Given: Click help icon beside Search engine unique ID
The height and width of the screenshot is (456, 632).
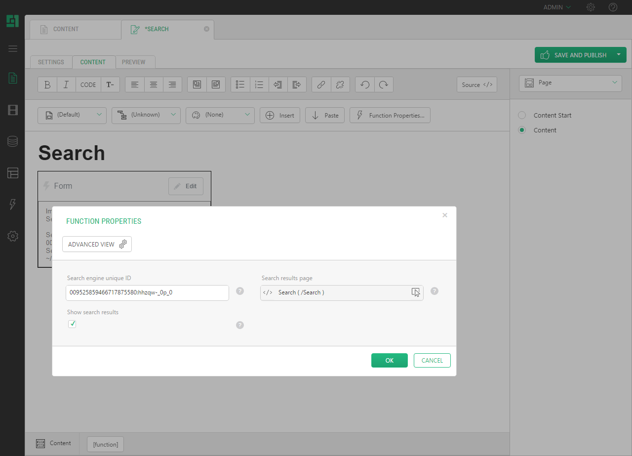Looking at the screenshot, I should (x=240, y=291).
